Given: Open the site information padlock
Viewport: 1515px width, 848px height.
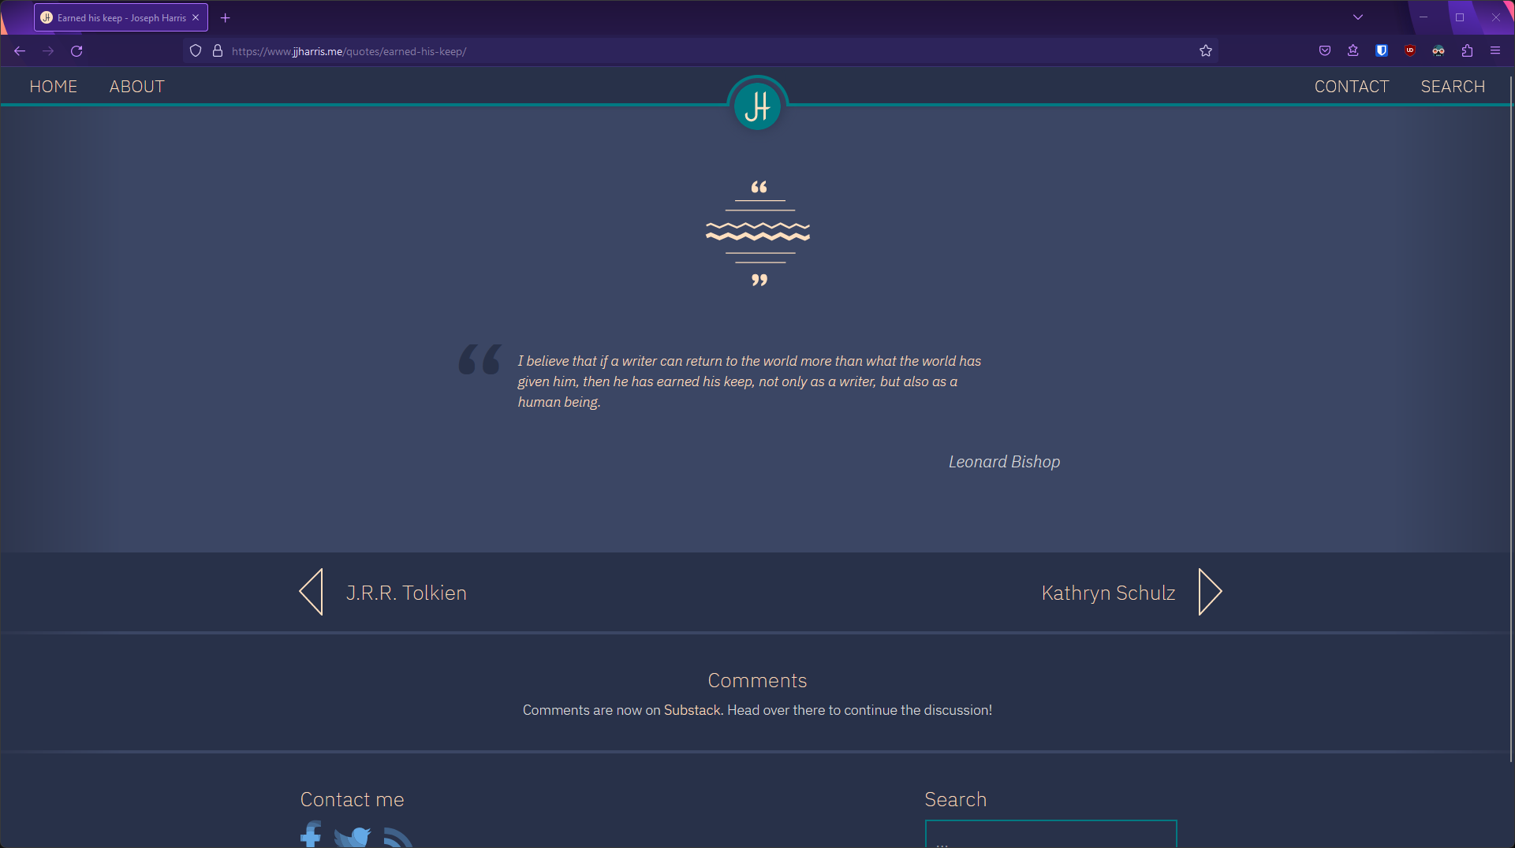Looking at the screenshot, I should [x=218, y=51].
